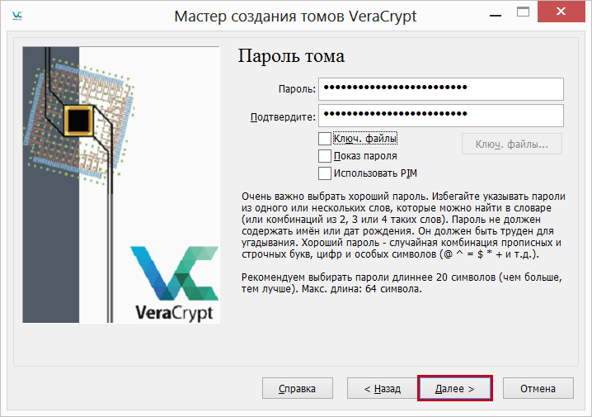
Task: Proceed with the Далее button
Action: point(455,388)
